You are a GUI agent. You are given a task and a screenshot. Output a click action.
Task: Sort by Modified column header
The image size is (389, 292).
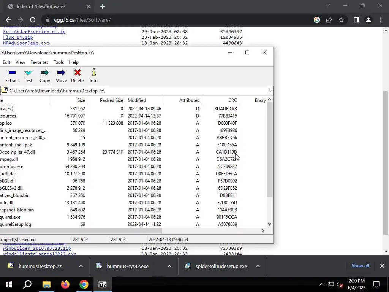click(x=144, y=100)
